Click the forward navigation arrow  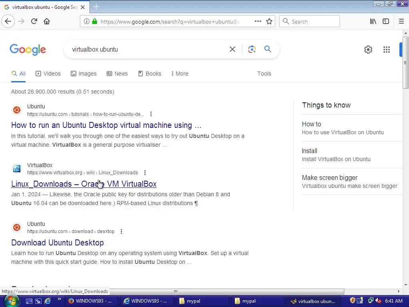pyautogui.click(x=21, y=22)
